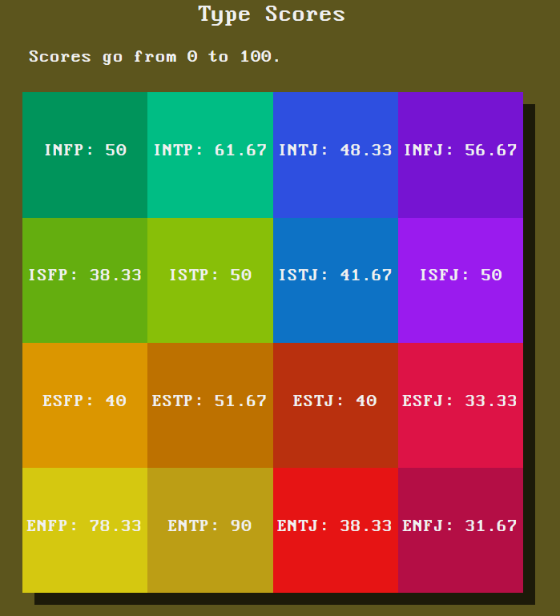The image size is (560, 616).
Task: Click the ENFP: 78.33 square
Action: point(85,530)
